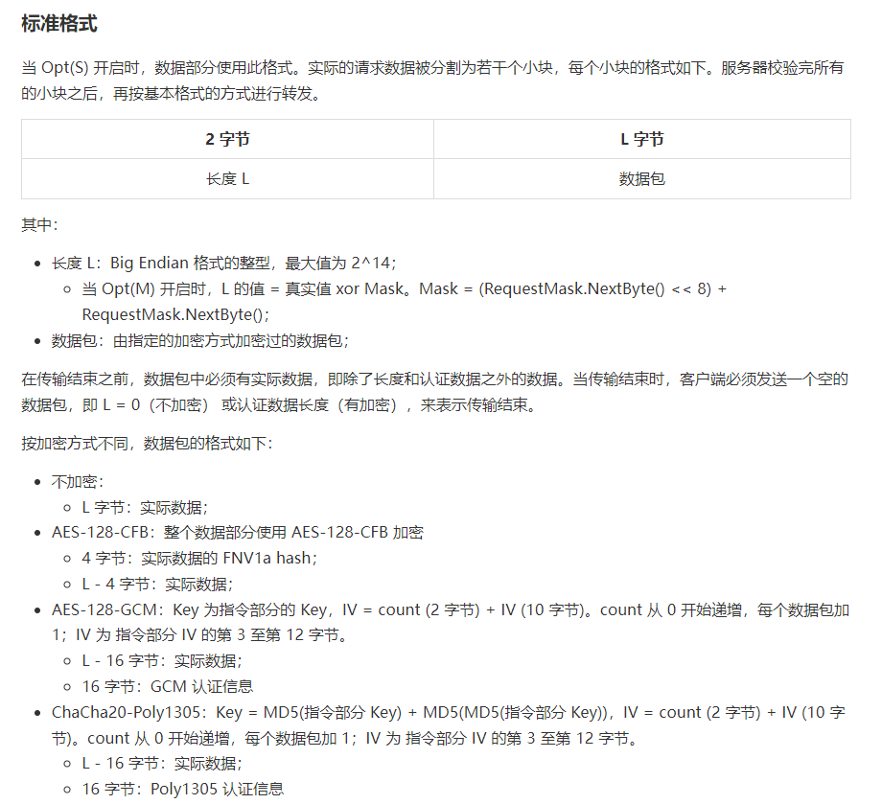882x804 pixels.
Task: Click the bullet 不加密:
Action: click(78, 482)
